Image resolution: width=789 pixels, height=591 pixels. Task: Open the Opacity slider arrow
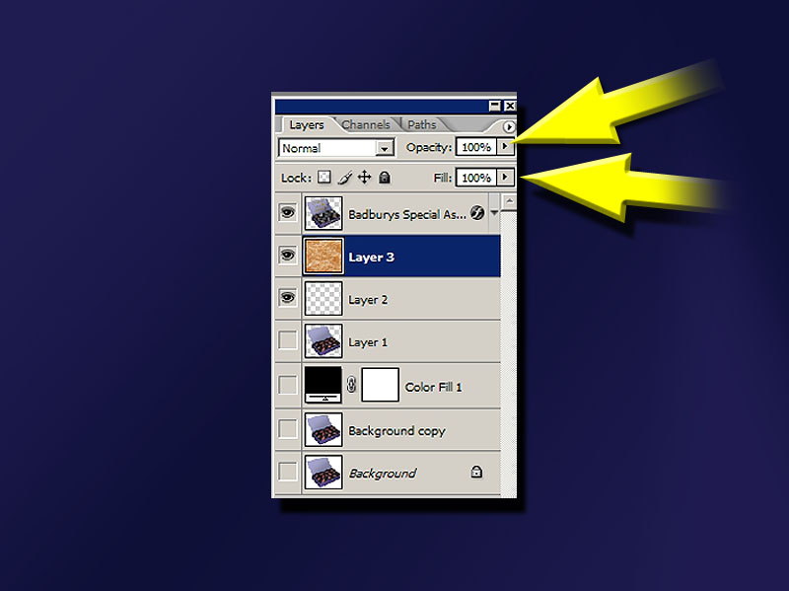pos(505,147)
